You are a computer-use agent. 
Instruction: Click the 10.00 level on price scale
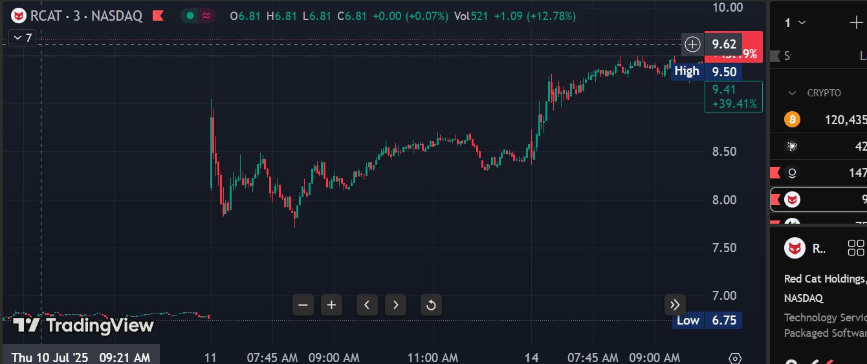point(727,7)
